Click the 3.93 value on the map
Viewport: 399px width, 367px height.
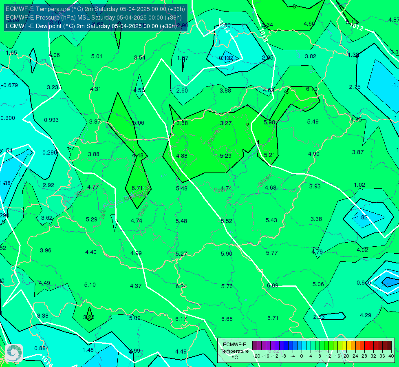click(315, 186)
